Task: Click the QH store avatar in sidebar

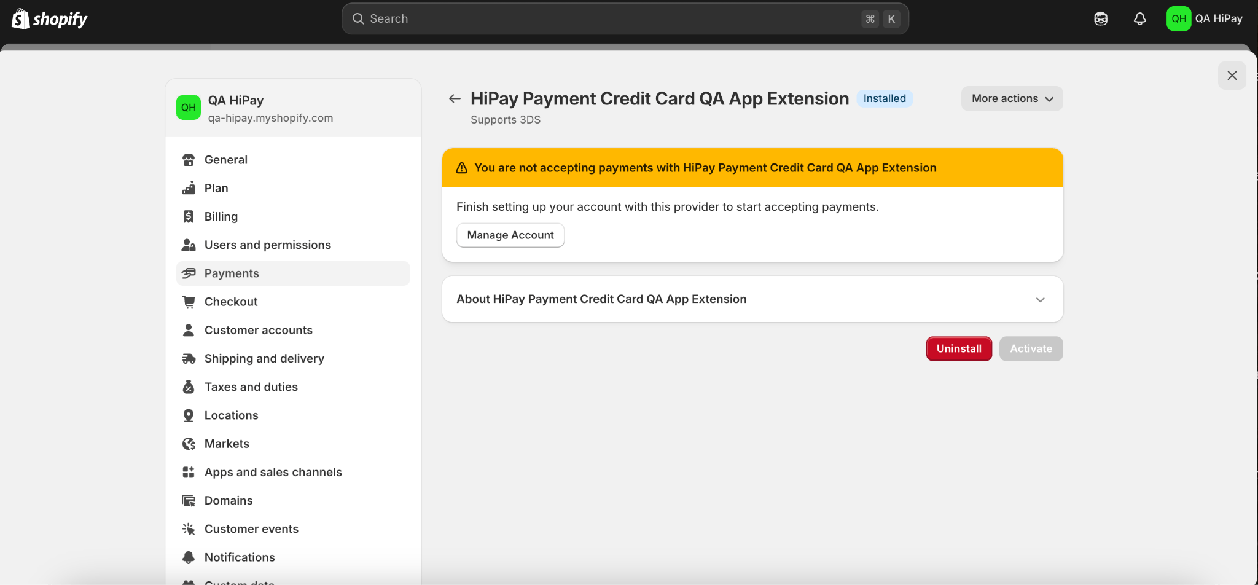Action: tap(189, 108)
